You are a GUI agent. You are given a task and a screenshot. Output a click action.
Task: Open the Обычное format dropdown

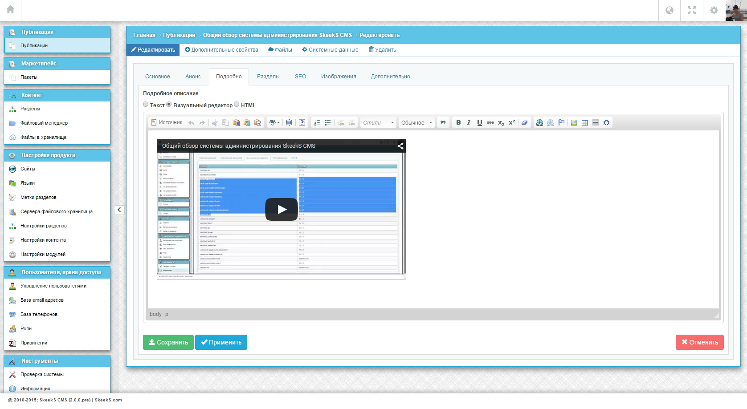(x=416, y=122)
